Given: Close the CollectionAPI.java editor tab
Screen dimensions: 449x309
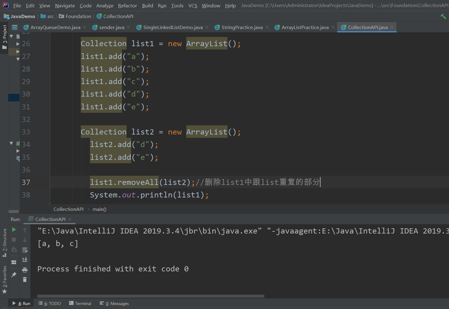Looking at the screenshot, I should pos(392,27).
